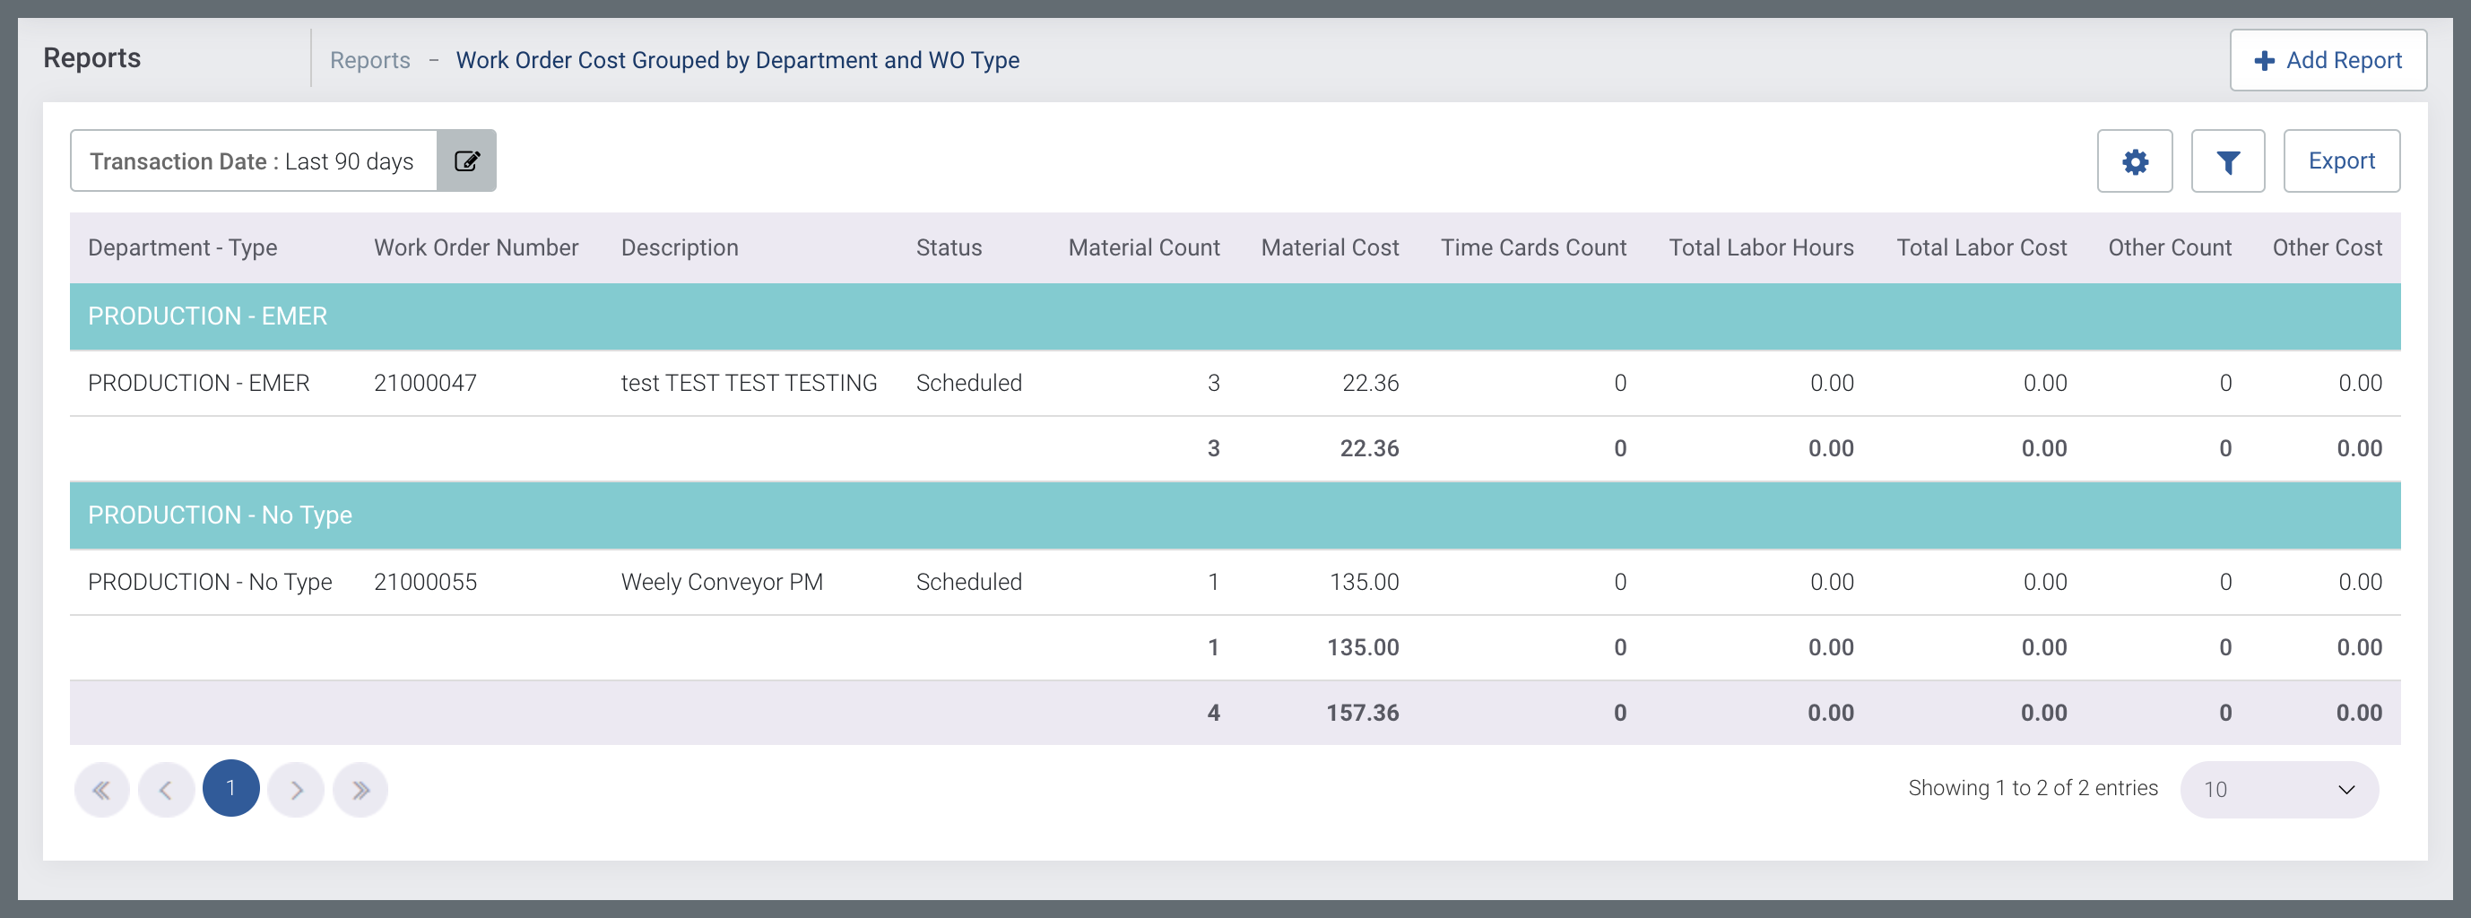Viewport: 2471px width, 918px height.
Task: Click Scheduled status for Weely Conveyor PM
Action: [x=969, y=582]
